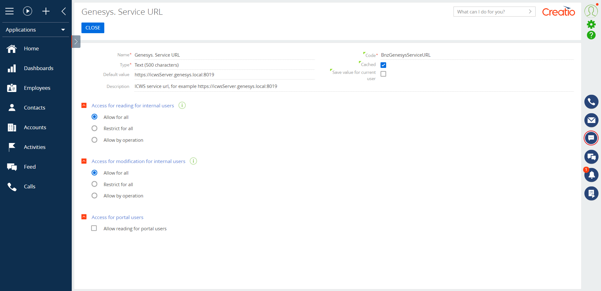The width and height of the screenshot is (601, 291).
Task: Click the plus quick-add icon
Action: click(x=46, y=11)
